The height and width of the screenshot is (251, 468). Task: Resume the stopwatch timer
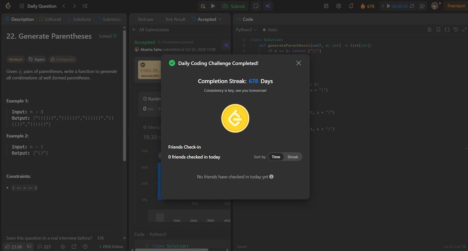point(388,6)
